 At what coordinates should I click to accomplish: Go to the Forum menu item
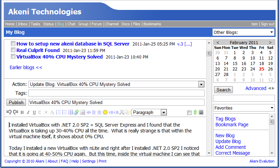97,24
